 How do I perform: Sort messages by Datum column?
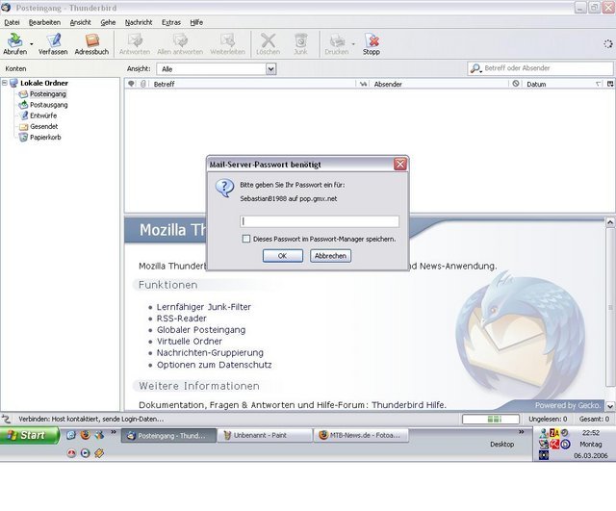pyautogui.click(x=563, y=84)
